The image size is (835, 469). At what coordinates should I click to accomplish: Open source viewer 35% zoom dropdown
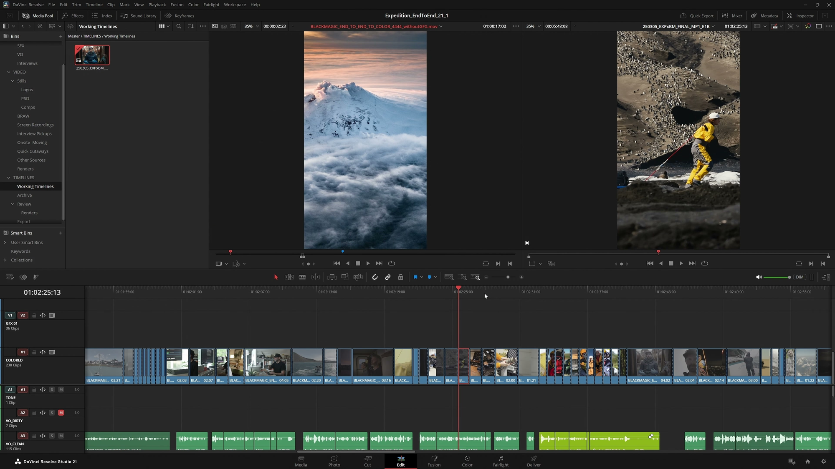pyautogui.click(x=251, y=26)
